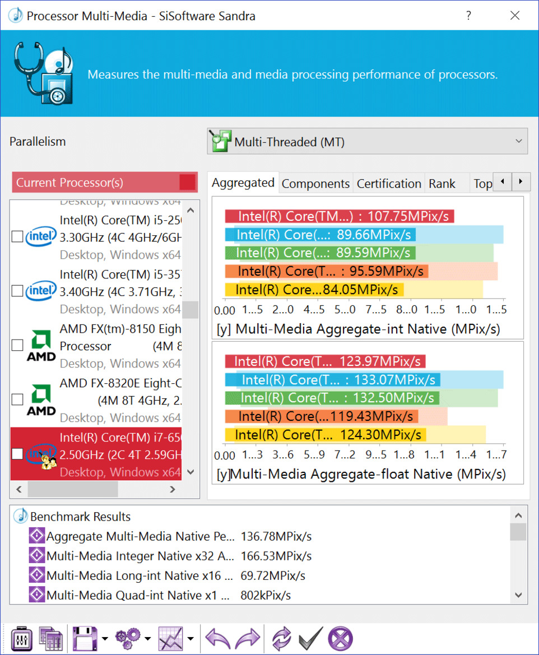Viewport: 539px width, 655px height.
Task: Click the Intel logo of the i5-25 3.30GHz processor
Action: point(41,236)
